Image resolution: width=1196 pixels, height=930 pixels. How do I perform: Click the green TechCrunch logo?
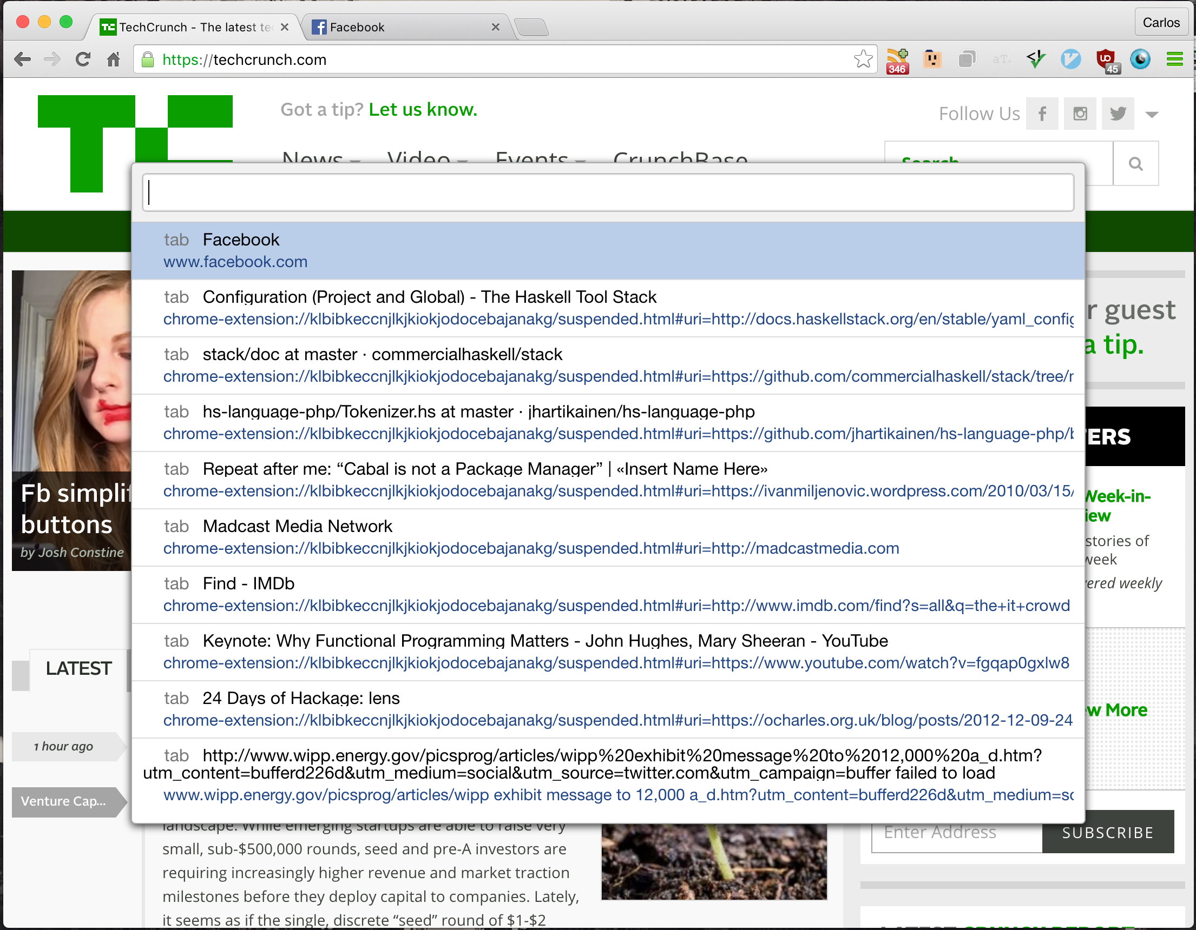click(135, 143)
